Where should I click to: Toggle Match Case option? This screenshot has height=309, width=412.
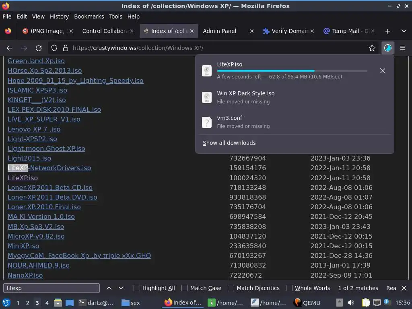(x=185, y=288)
